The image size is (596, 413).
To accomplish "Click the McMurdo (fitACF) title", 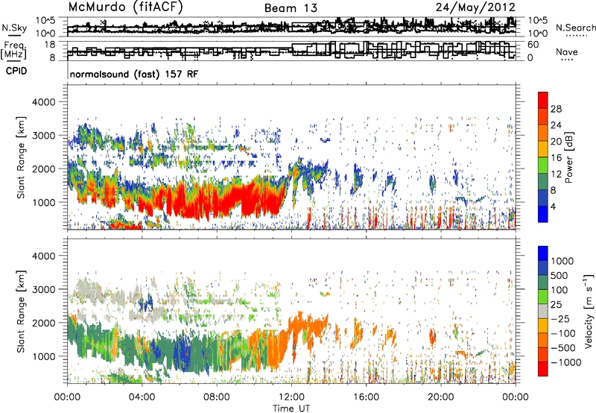I will tap(125, 7).
